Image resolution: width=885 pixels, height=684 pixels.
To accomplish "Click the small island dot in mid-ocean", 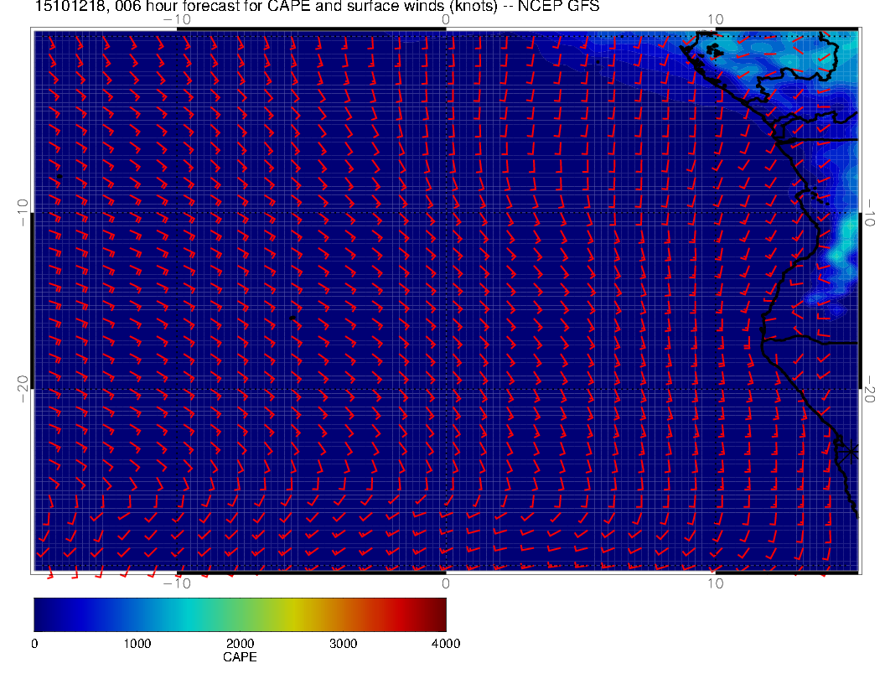I will pyautogui.click(x=291, y=319).
